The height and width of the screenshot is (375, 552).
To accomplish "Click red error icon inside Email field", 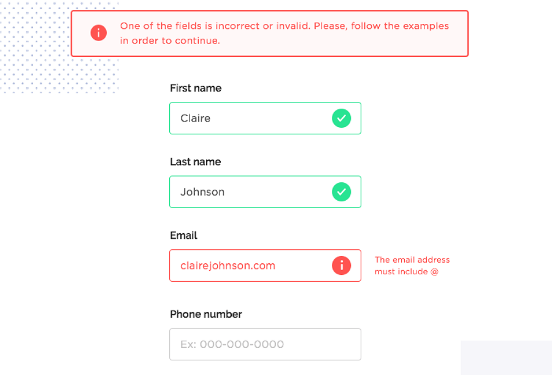I will pyautogui.click(x=342, y=266).
